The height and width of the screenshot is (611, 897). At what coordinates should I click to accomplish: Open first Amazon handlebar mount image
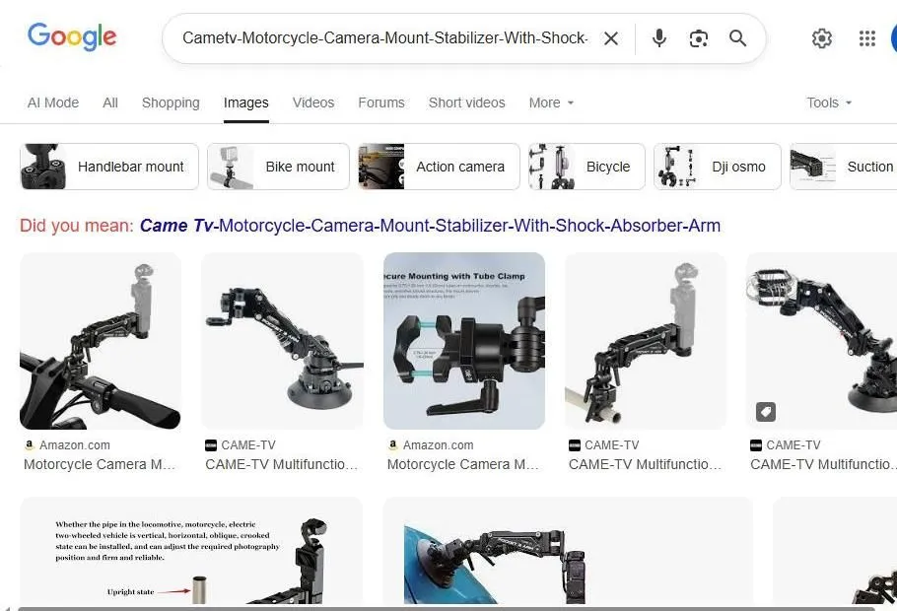coord(101,341)
